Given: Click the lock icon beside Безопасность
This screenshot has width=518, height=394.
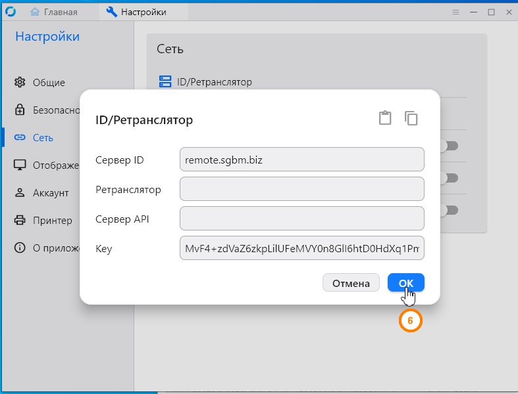Looking at the screenshot, I should coord(20,110).
